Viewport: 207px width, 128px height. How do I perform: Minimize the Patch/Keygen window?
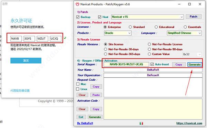tap(179, 4)
